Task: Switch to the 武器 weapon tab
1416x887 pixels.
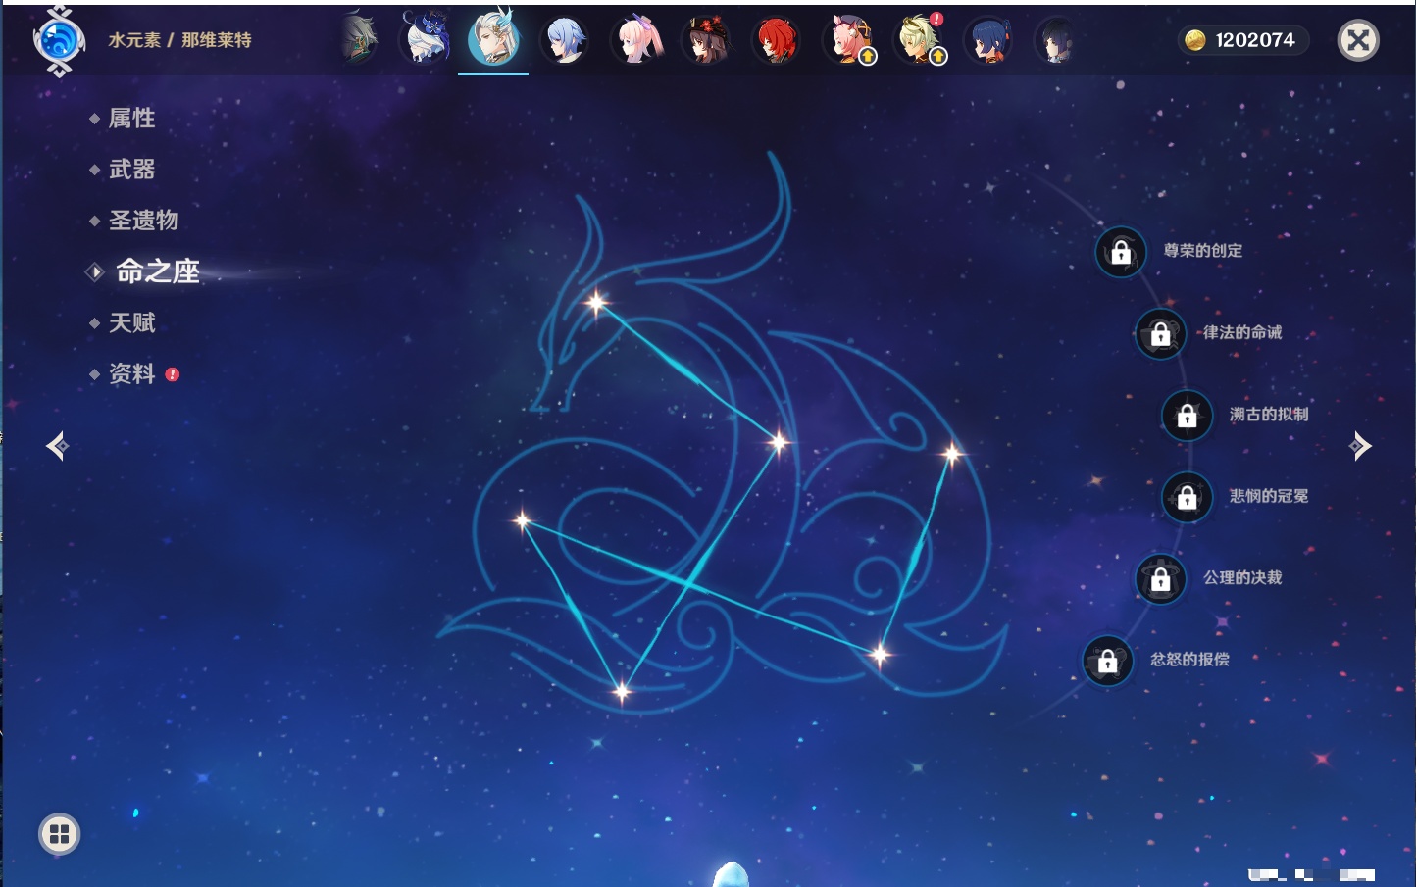Action: (131, 170)
